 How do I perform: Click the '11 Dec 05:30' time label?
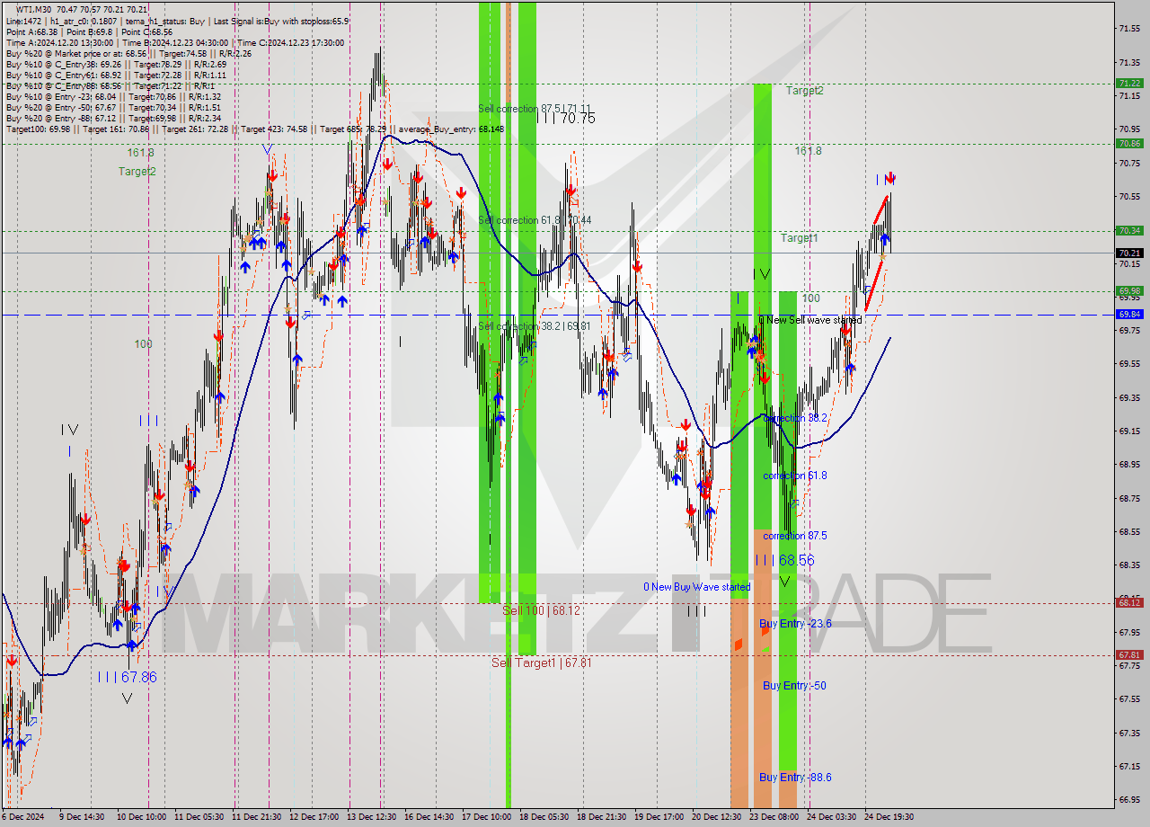coord(199,817)
